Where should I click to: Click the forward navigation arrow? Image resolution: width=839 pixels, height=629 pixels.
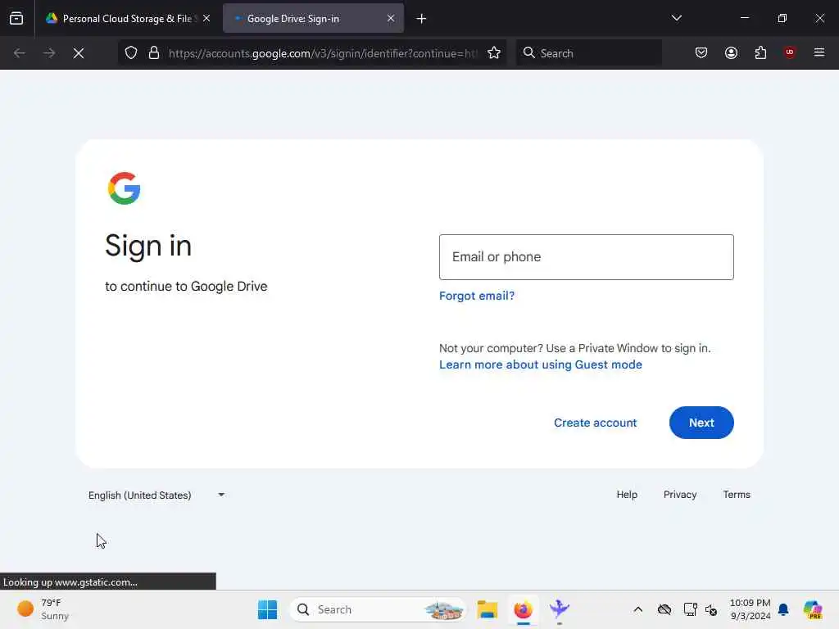pyautogui.click(x=49, y=53)
